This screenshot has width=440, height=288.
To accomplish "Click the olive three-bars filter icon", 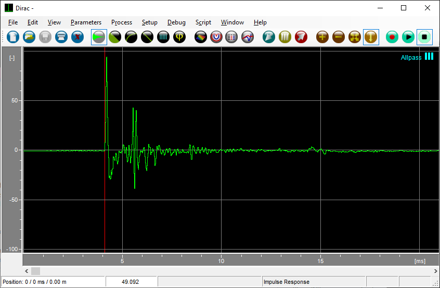I will point(285,37).
